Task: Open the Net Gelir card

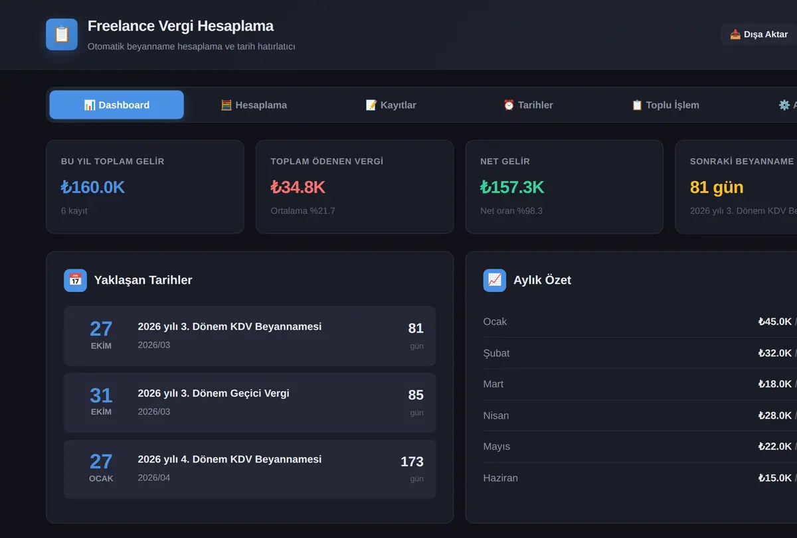Action: (565, 186)
